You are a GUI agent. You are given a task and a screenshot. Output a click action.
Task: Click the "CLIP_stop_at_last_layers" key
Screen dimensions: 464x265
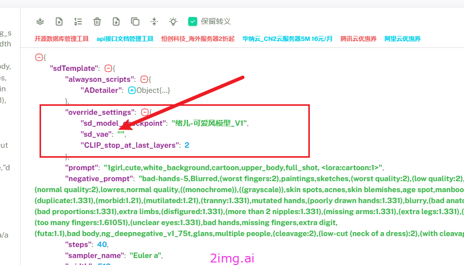tap(130, 145)
